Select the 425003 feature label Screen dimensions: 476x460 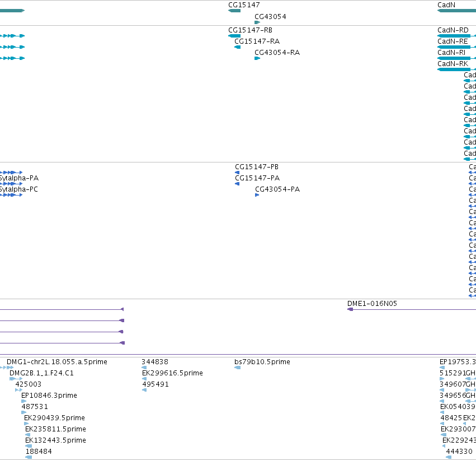(x=28, y=384)
